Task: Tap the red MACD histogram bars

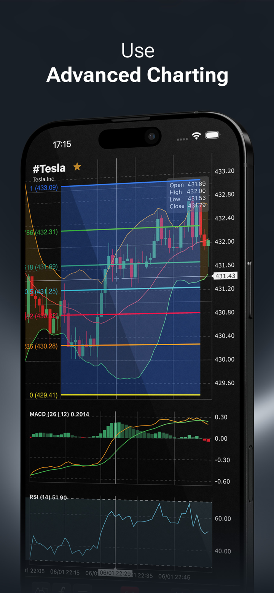Action: (x=206, y=440)
